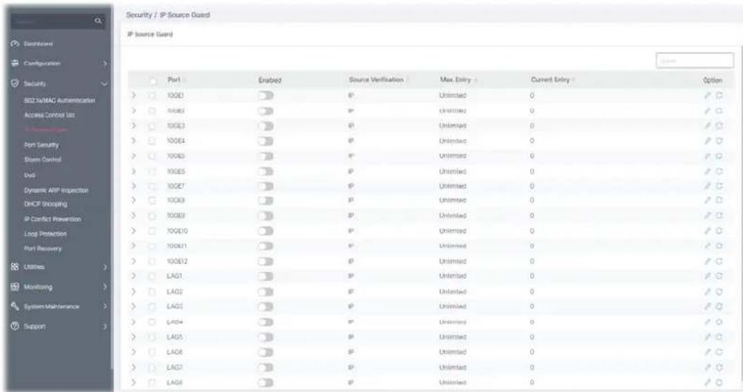
Task: Click the edit pencil icon for LAG1
Action: (707, 276)
